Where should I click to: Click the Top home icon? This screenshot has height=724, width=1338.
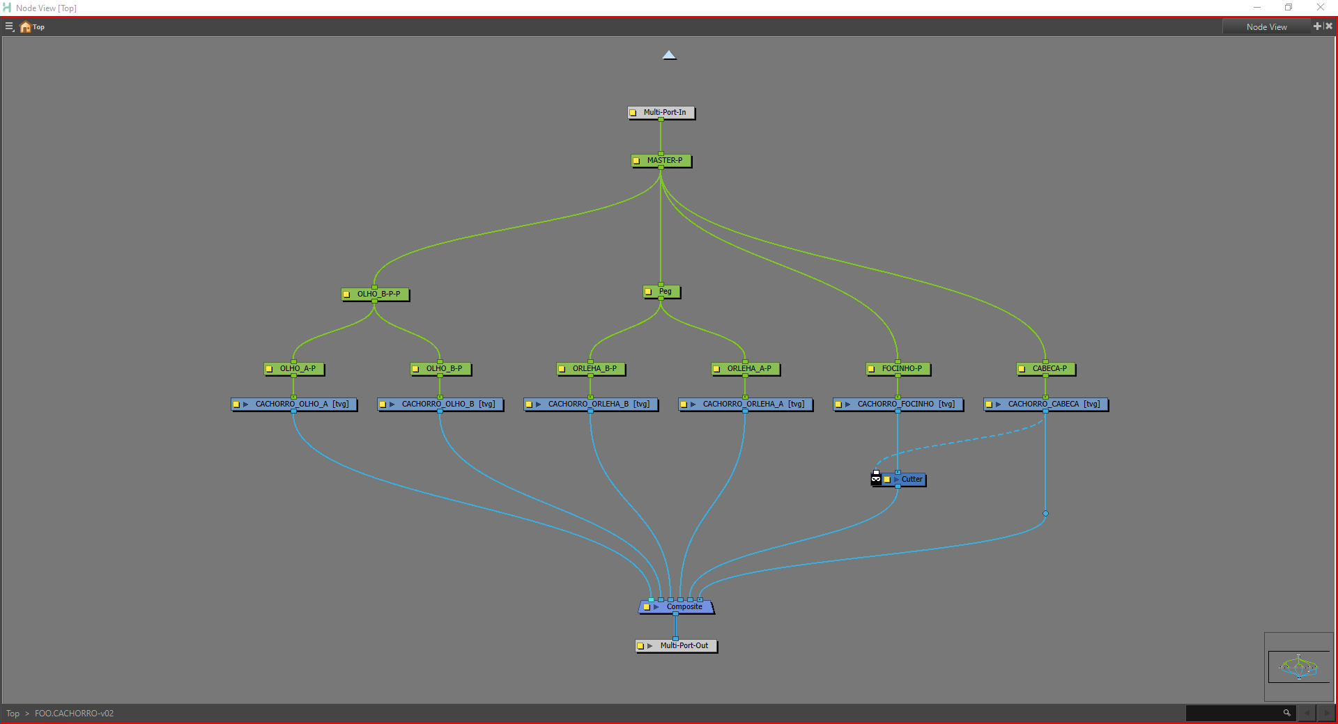tap(26, 27)
